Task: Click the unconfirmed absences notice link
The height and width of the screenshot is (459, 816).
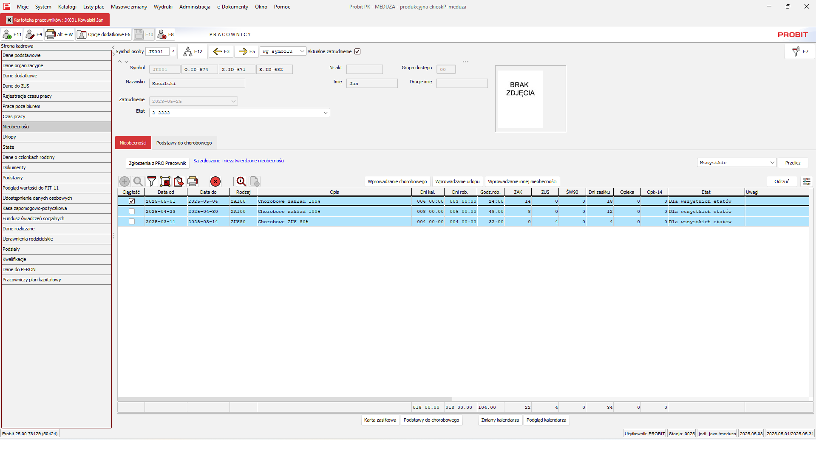Action: [238, 161]
